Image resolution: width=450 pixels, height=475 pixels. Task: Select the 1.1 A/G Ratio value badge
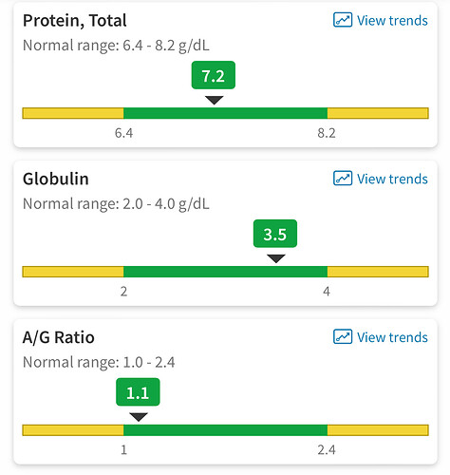138,391
